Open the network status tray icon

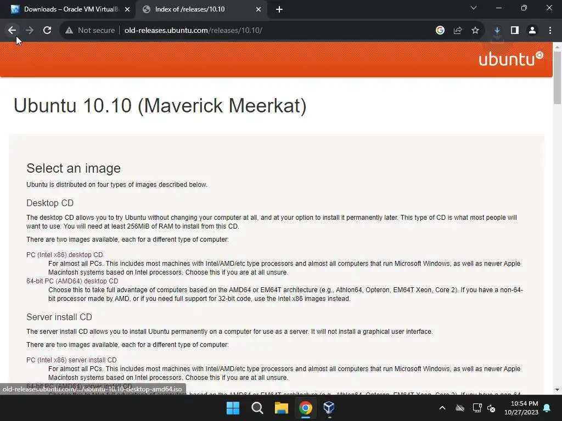(x=477, y=408)
